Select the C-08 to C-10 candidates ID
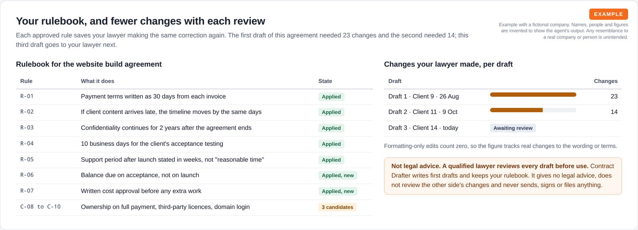The width and height of the screenshot is (638, 230). coord(40,207)
